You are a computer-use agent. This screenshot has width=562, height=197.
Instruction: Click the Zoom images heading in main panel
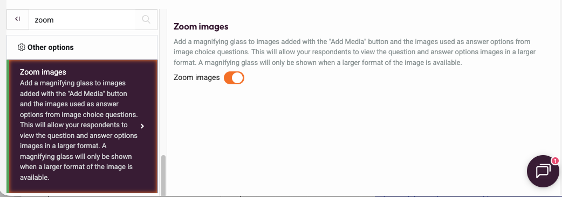[201, 26]
